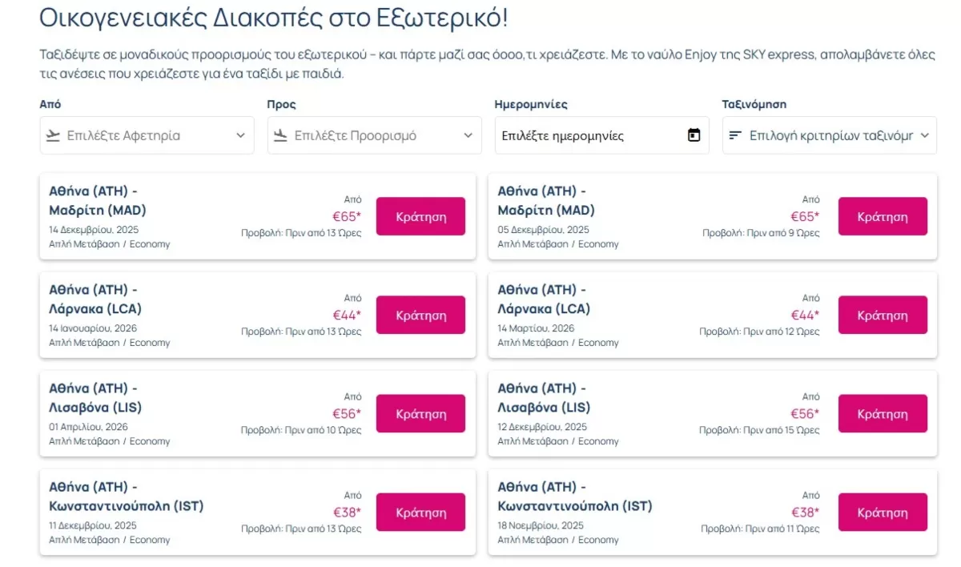Viewport: 961px width, 567px height.
Task: Book Athens–Madrid flight on 14 Δεκεμβρίου 2025
Action: (x=420, y=216)
